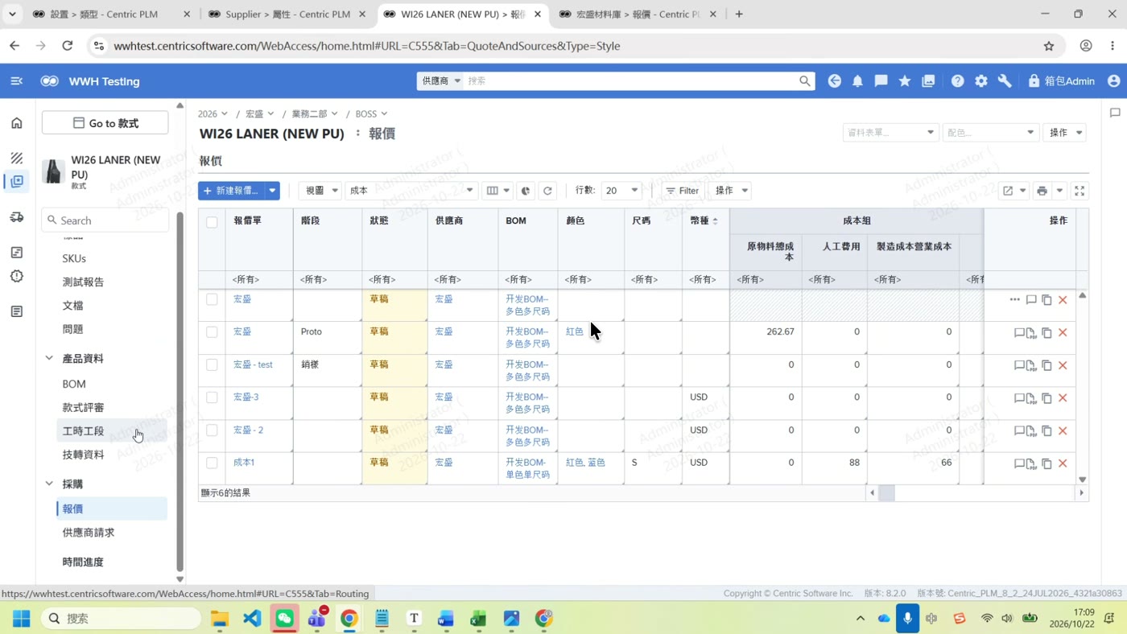Open the 紅色 color link in the Proto row
1127x634 pixels.
point(575,331)
